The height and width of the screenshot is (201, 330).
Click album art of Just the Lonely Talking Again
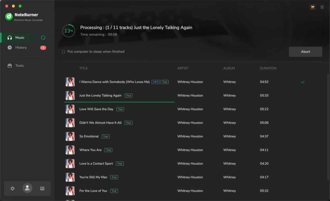(70, 96)
